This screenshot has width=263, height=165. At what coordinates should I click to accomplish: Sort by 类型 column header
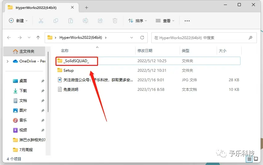(x=186, y=50)
